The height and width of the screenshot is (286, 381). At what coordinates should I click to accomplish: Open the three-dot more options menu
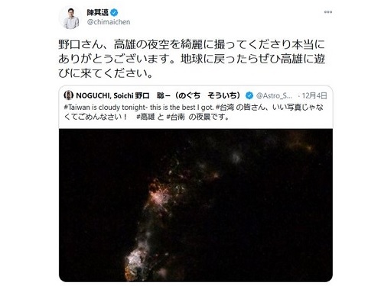click(328, 12)
